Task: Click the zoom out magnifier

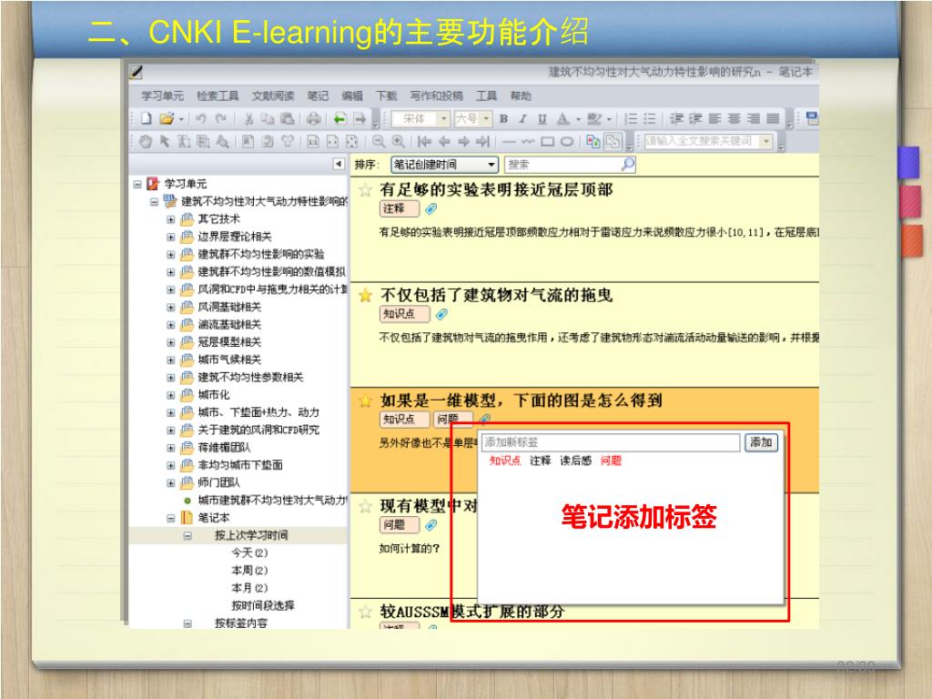Action: click(378, 141)
